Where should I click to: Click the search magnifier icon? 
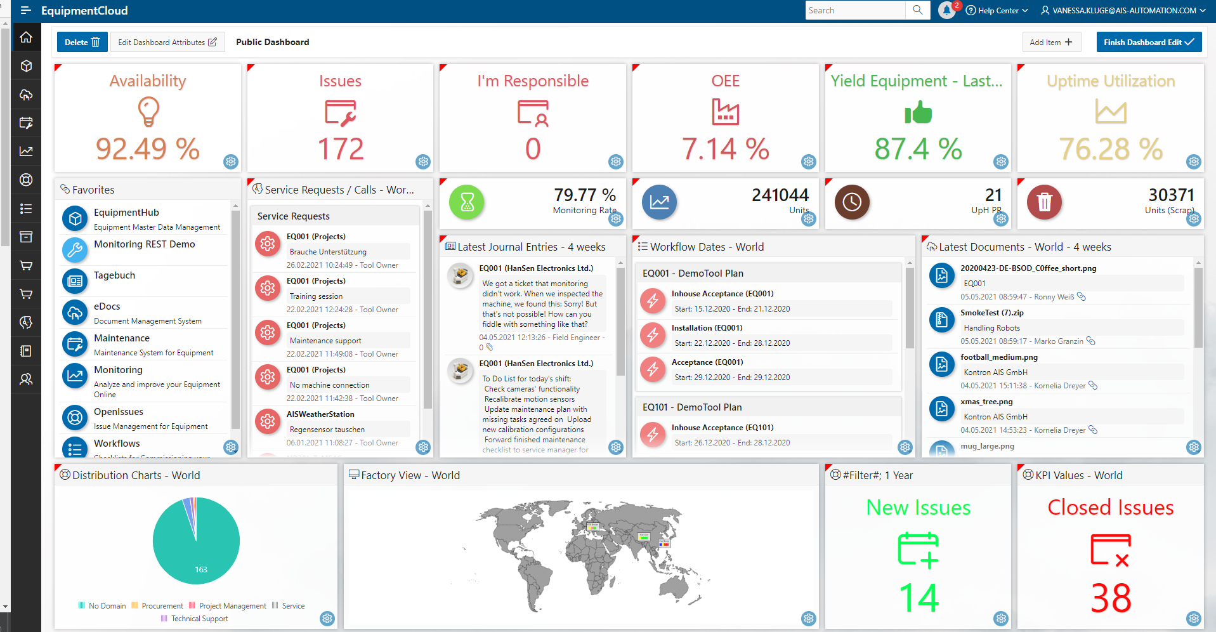click(x=917, y=10)
